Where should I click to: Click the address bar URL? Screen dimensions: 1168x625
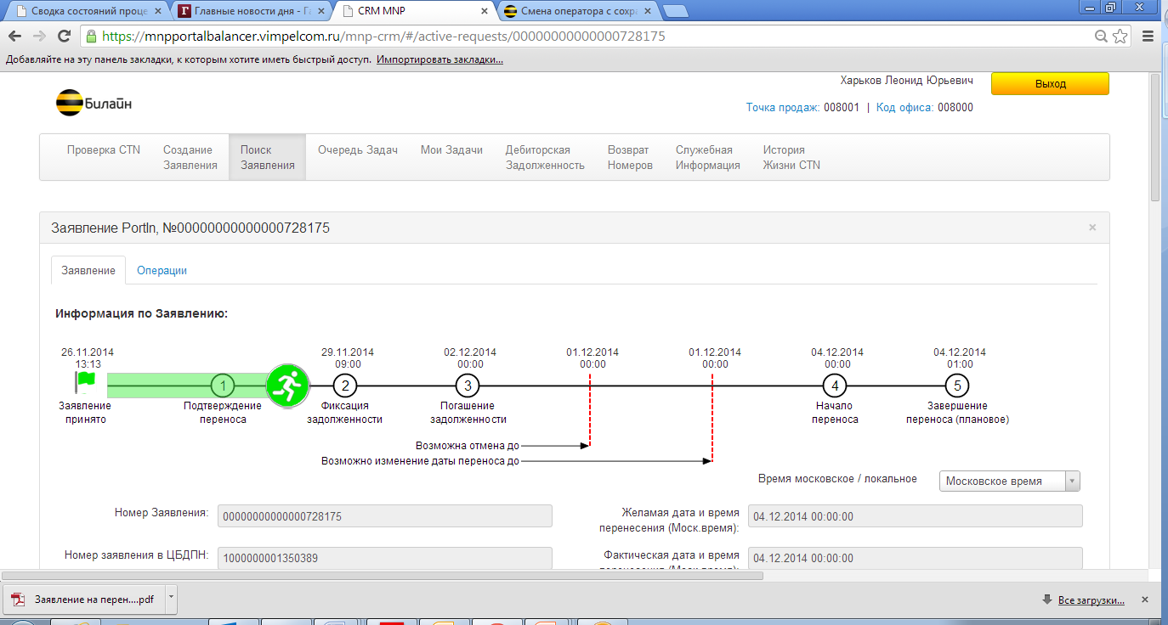click(x=383, y=37)
